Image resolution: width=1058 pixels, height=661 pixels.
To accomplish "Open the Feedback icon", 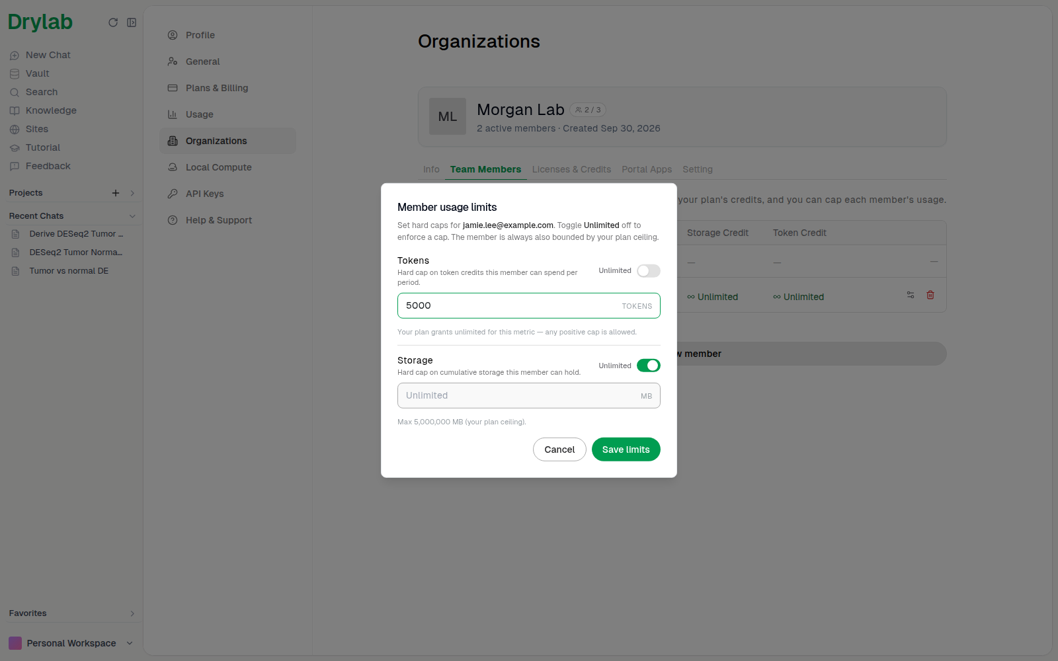I will pyautogui.click(x=15, y=167).
